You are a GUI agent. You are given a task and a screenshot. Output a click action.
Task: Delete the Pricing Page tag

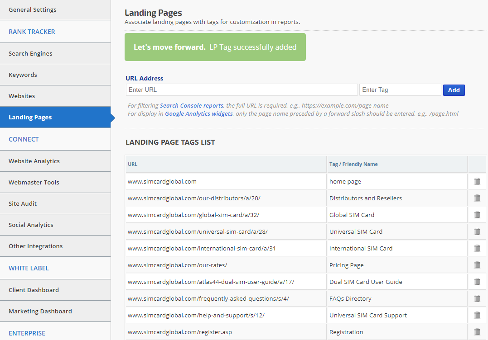[477, 265]
